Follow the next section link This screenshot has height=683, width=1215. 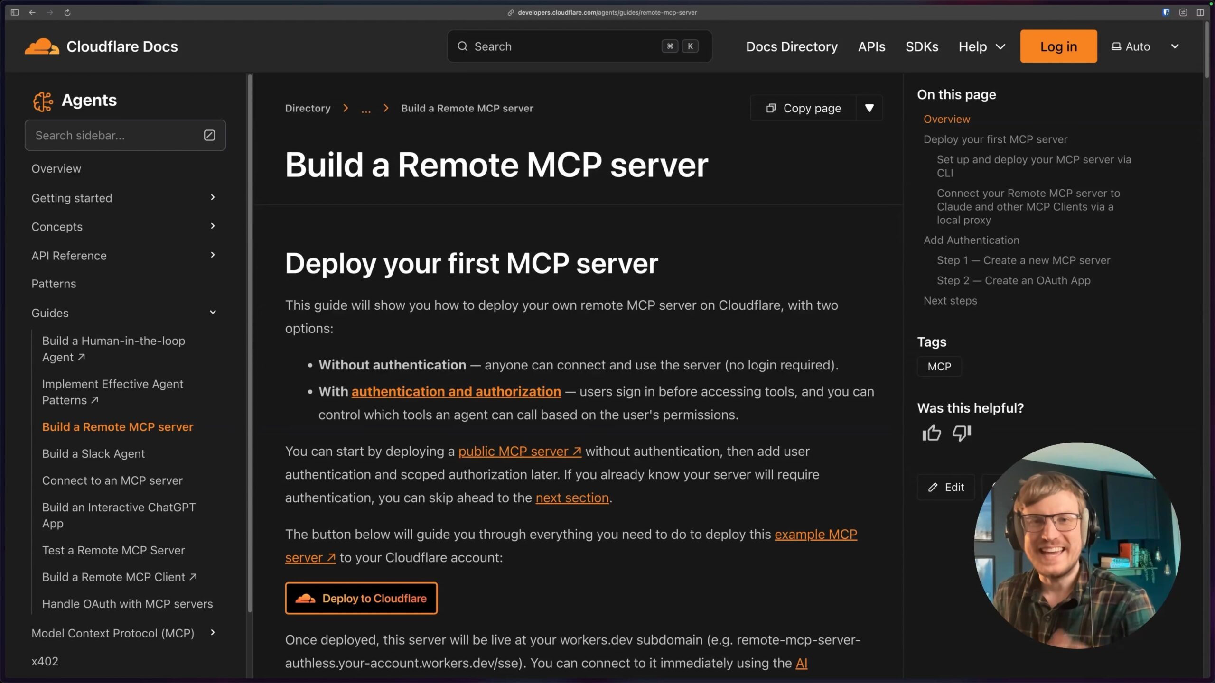(x=572, y=498)
